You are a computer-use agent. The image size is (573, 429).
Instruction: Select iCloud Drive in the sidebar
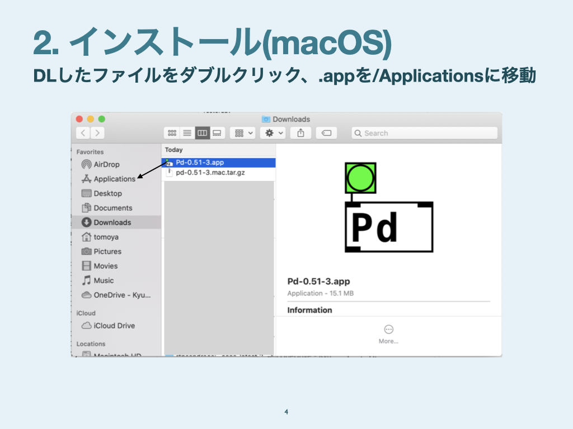pyautogui.click(x=114, y=326)
